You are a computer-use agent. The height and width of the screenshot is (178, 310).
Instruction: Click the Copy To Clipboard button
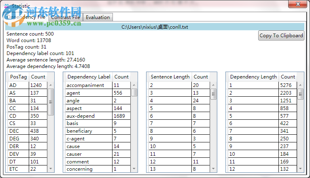(281, 36)
